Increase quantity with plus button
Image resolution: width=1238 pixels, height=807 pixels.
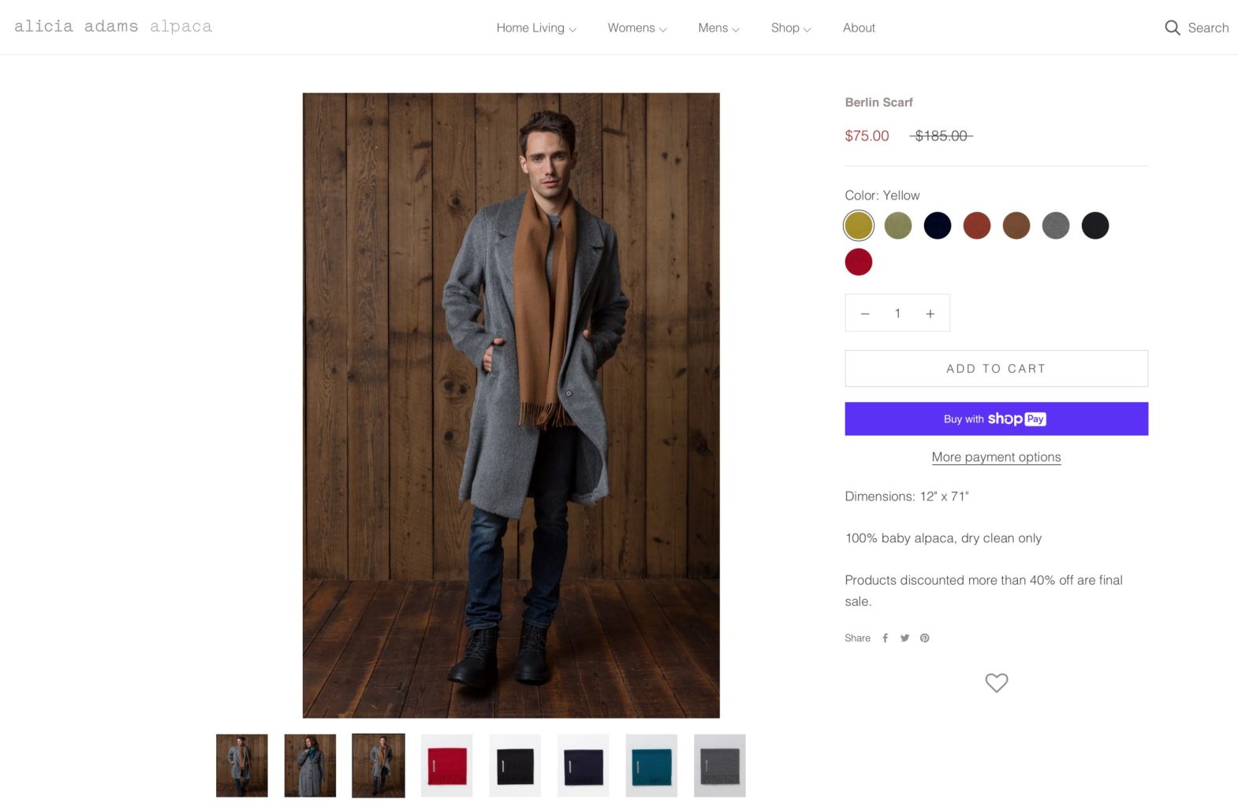pyautogui.click(x=930, y=314)
